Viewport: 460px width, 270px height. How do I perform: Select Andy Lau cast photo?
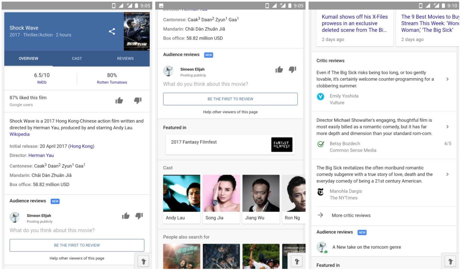[181, 193]
